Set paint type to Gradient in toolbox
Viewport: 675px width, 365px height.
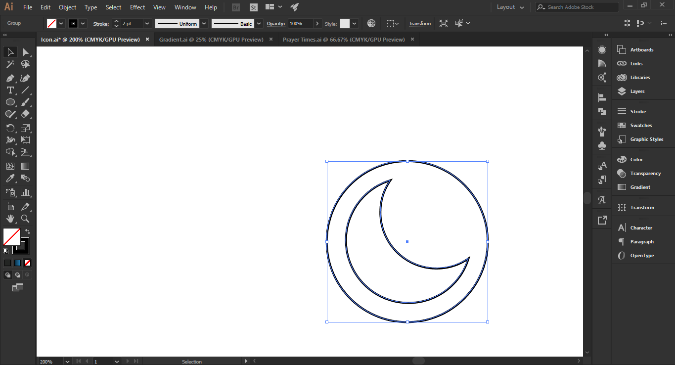point(18,263)
